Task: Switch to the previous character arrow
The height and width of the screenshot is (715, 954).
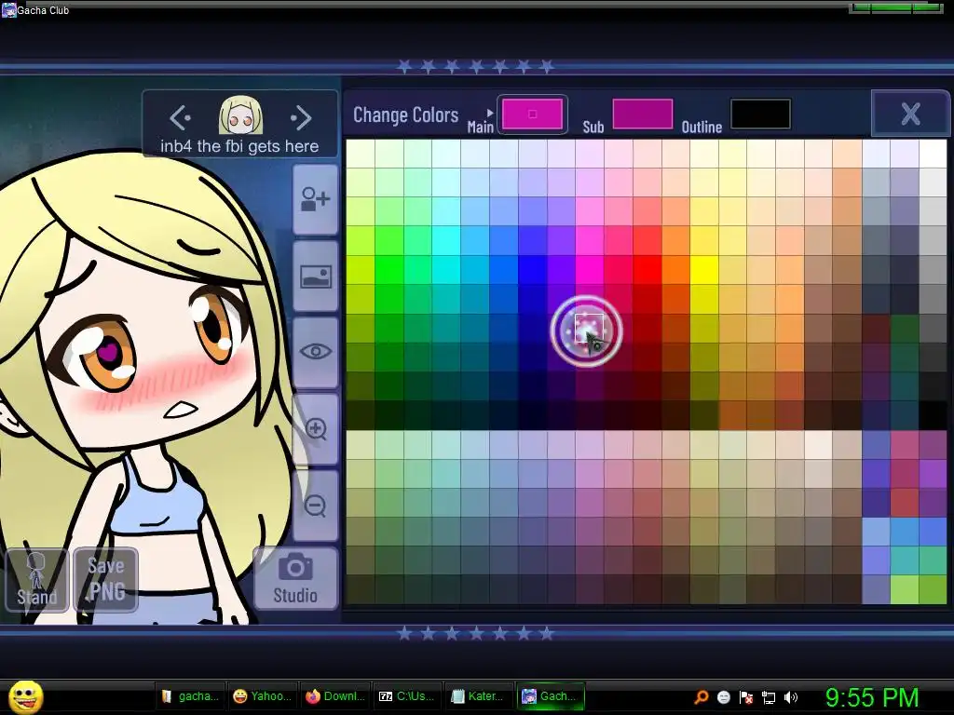Action: 180,117
